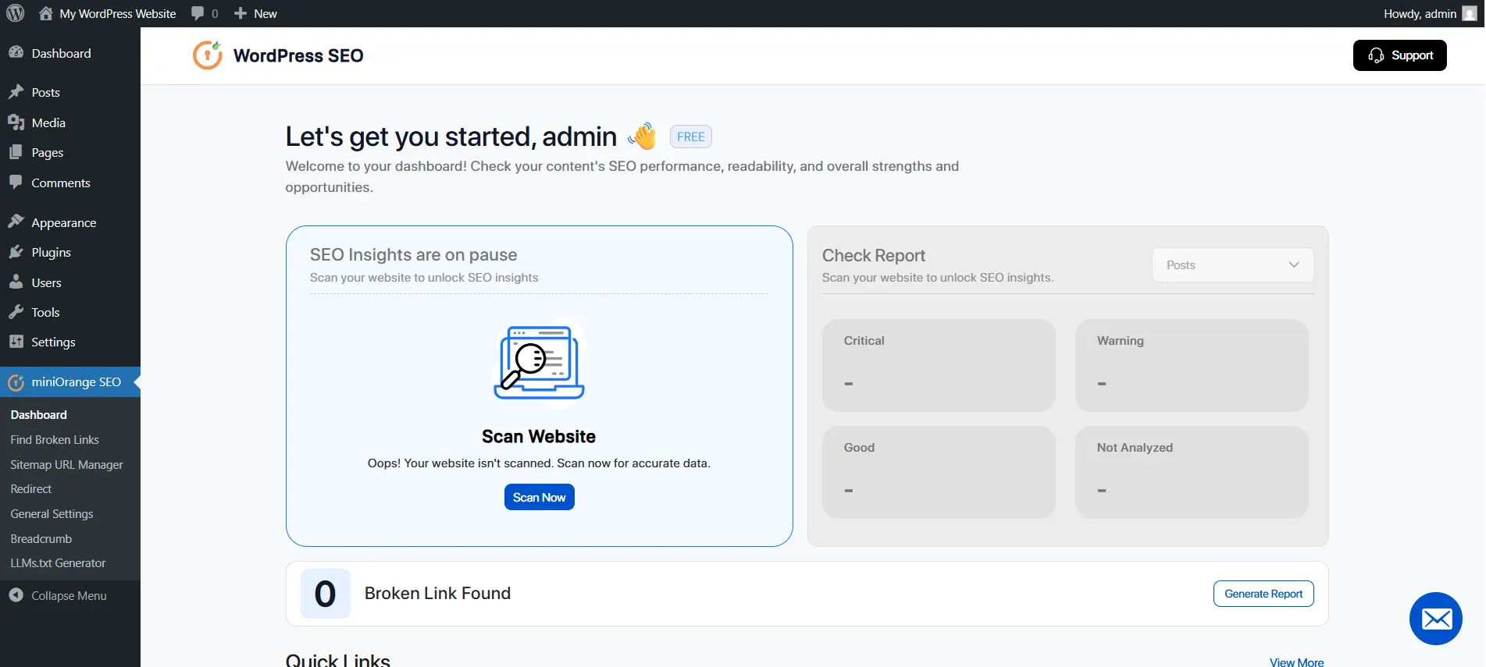Click the Generate Report button

click(1263, 594)
